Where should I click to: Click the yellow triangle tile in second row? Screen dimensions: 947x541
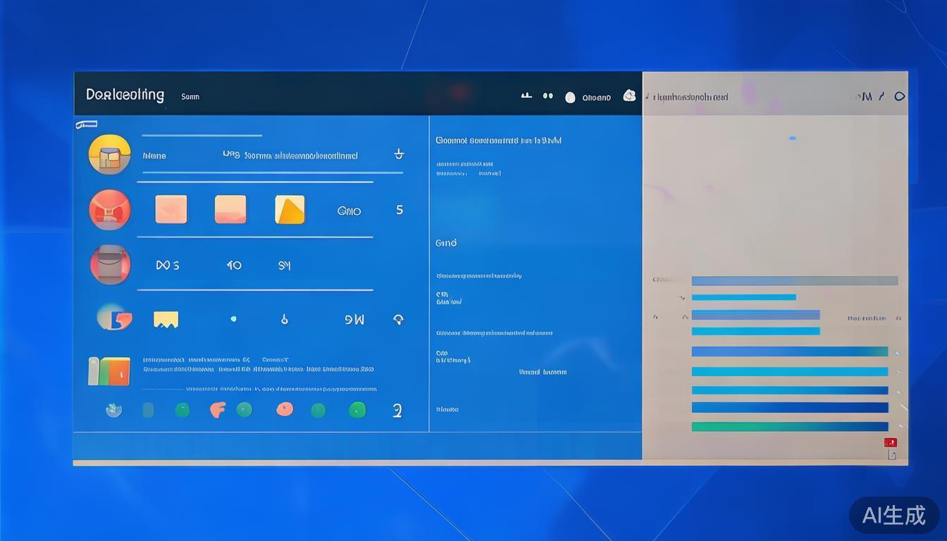coord(290,210)
